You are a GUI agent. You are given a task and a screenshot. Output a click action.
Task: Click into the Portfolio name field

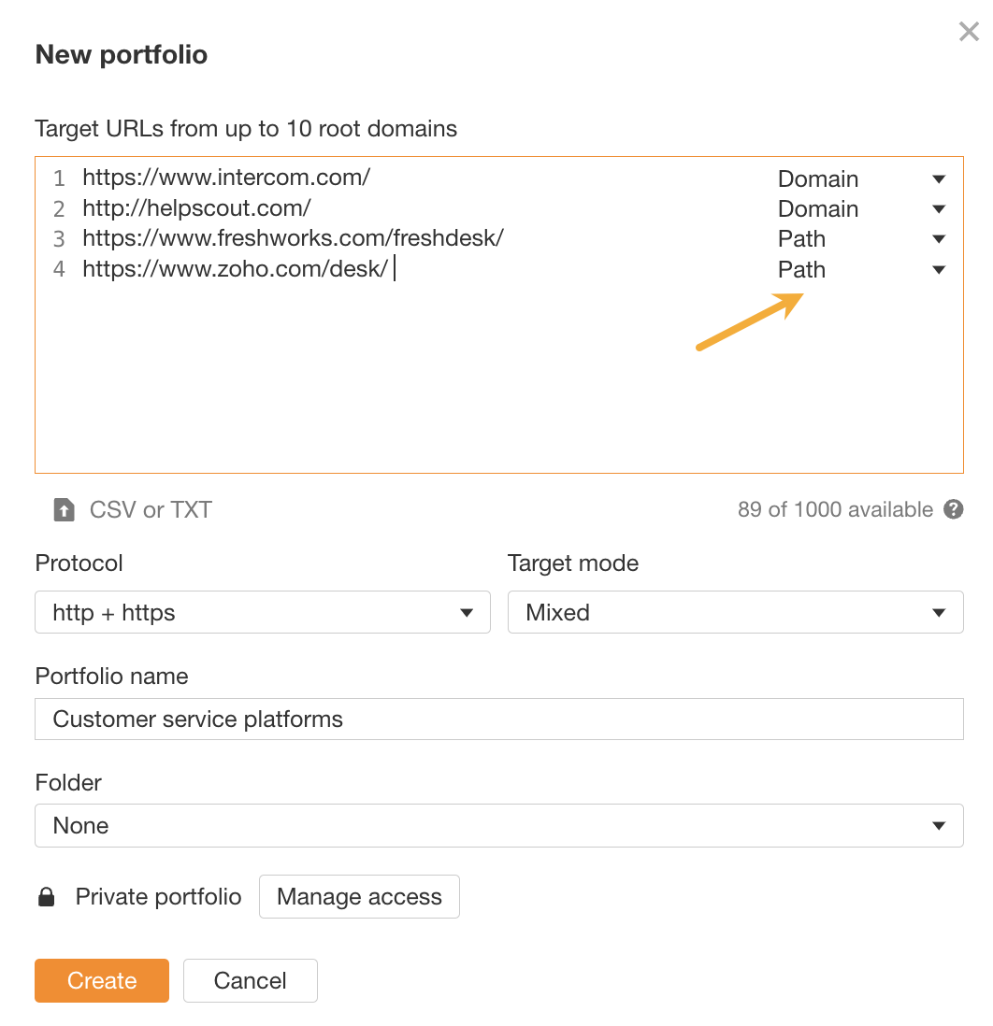click(498, 719)
